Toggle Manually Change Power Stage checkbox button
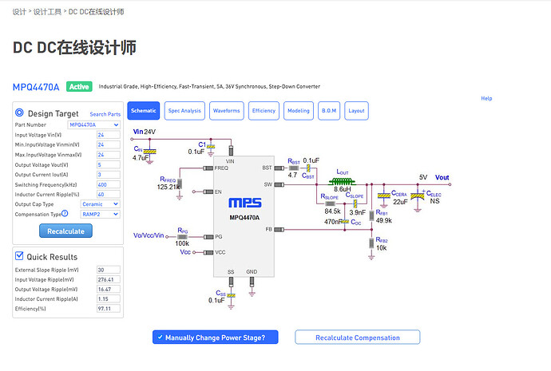The width and height of the screenshot is (551, 371). (215, 337)
